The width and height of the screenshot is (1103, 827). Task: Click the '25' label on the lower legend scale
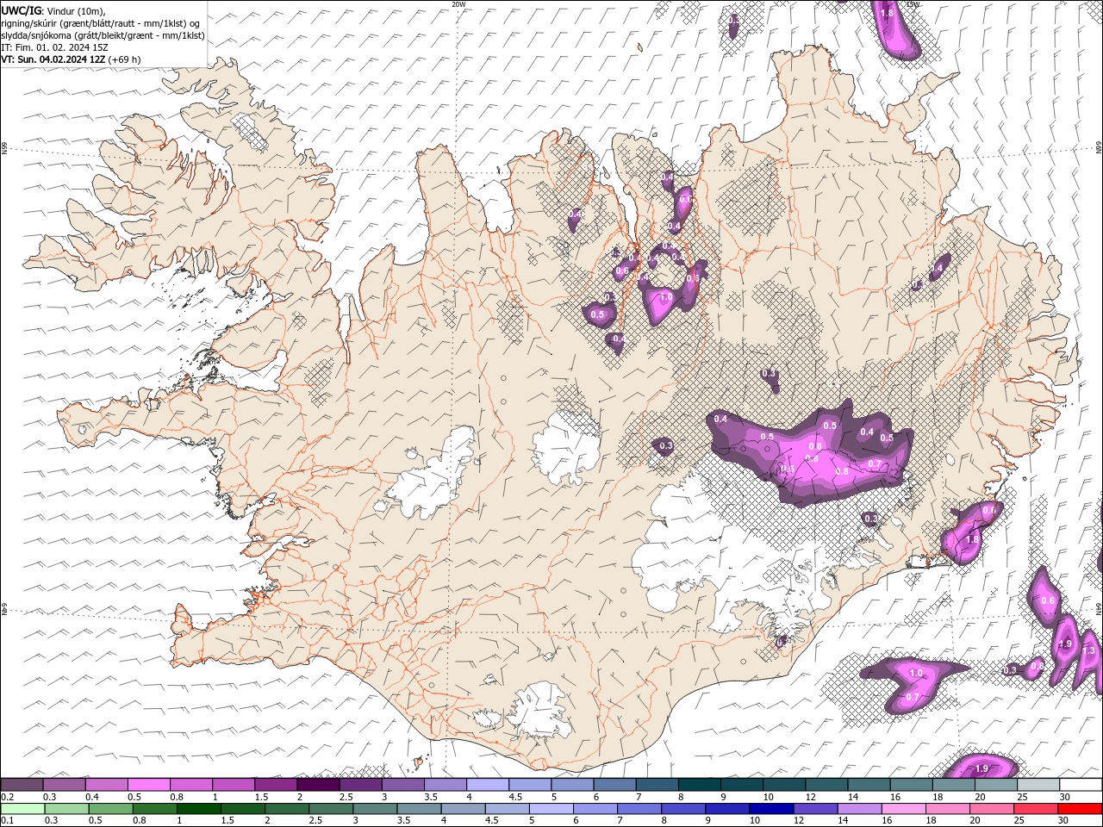click(x=1018, y=821)
